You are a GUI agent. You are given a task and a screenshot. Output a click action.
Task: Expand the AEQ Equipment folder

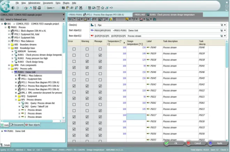pos(16,96)
